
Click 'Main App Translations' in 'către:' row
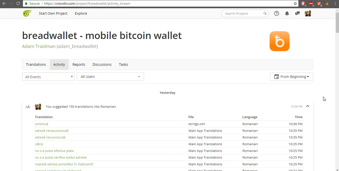(x=205, y=144)
